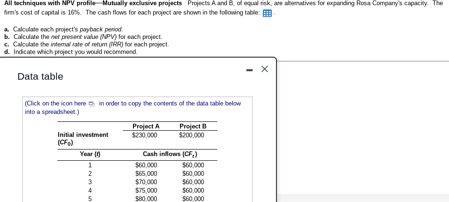
Task: Click Project B initial investment $200,000
Action: [x=191, y=135]
